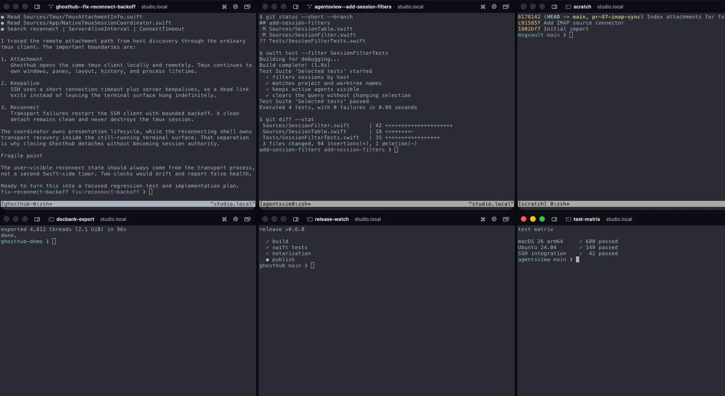
Task: Click 'Fragile point' heading in ghosthub window
Action: [x=22, y=156]
